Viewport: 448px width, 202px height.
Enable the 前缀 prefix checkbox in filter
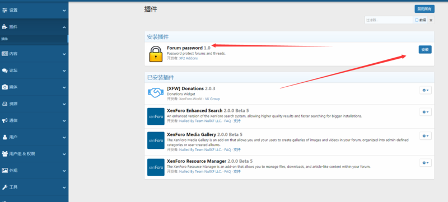[417, 20]
